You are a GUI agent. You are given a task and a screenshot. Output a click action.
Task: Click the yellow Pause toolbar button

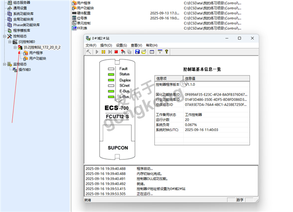[104, 52]
